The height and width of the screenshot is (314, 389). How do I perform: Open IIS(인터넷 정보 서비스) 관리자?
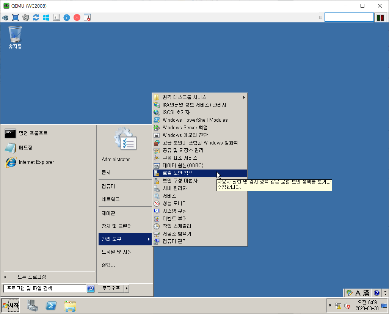pyautogui.click(x=200, y=105)
